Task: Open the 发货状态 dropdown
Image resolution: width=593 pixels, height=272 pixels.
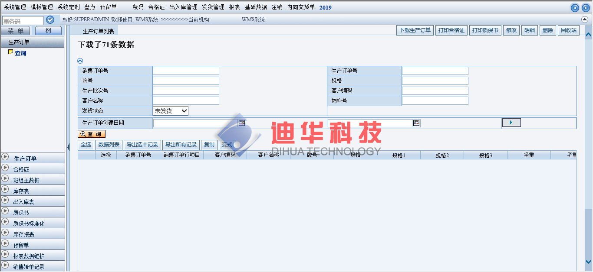Action: (x=171, y=111)
